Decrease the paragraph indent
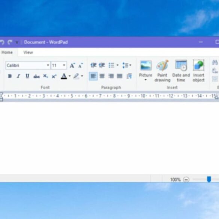This screenshot has height=219, width=219. pos(94,65)
